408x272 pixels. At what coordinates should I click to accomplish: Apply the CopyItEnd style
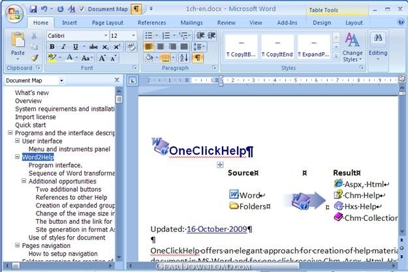(x=277, y=47)
